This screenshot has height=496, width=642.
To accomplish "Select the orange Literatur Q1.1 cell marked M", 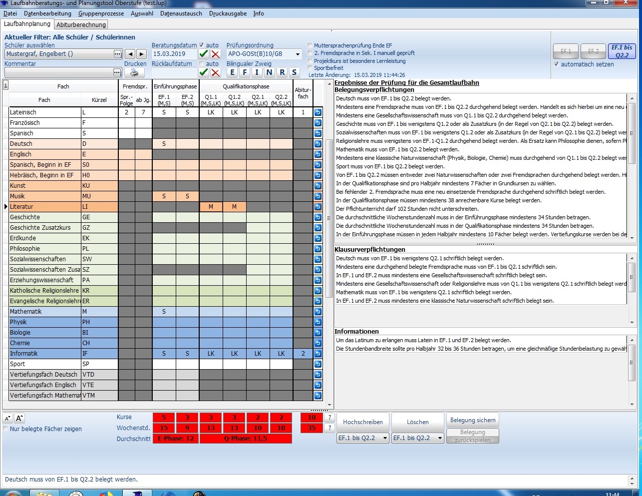I will pyautogui.click(x=211, y=207).
